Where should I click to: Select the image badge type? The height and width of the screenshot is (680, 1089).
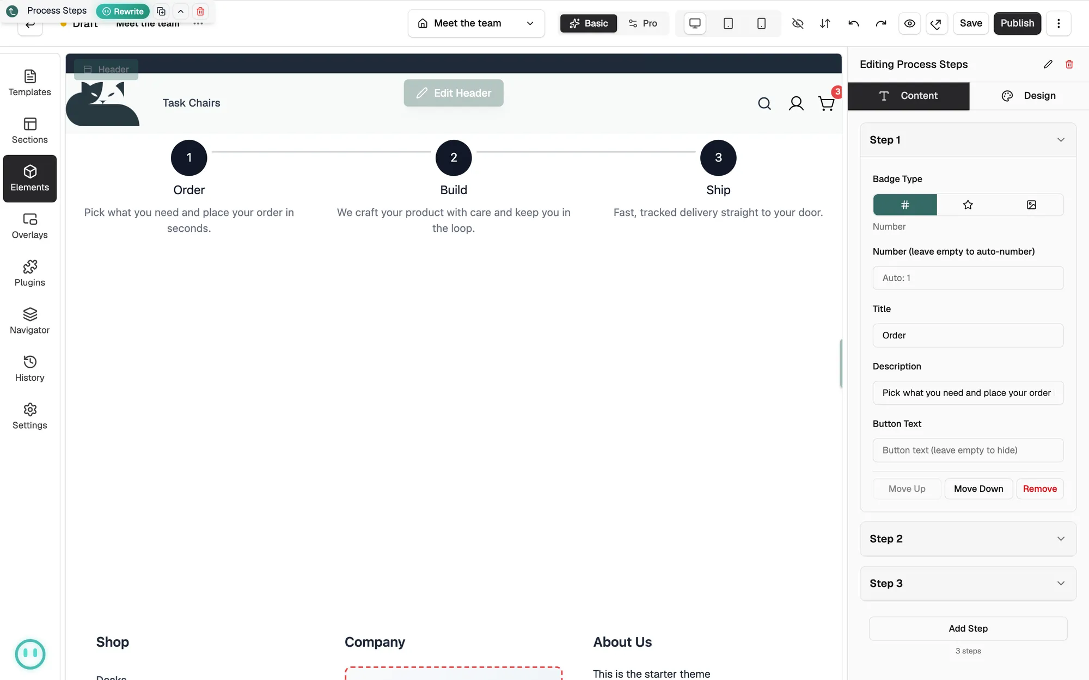pyautogui.click(x=1031, y=205)
